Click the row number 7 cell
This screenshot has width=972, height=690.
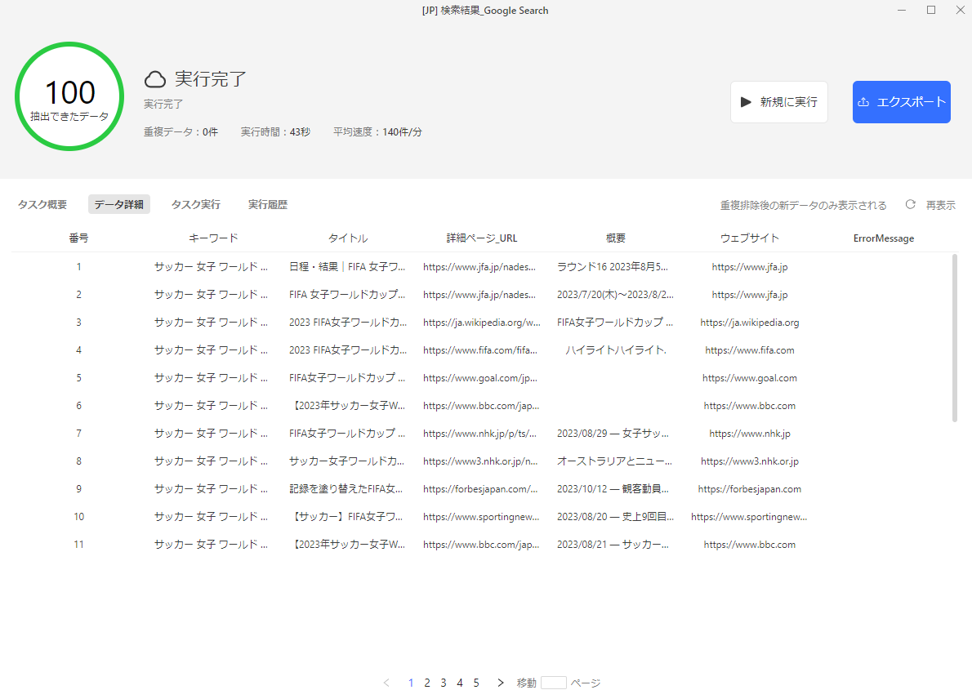[x=78, y=434]
